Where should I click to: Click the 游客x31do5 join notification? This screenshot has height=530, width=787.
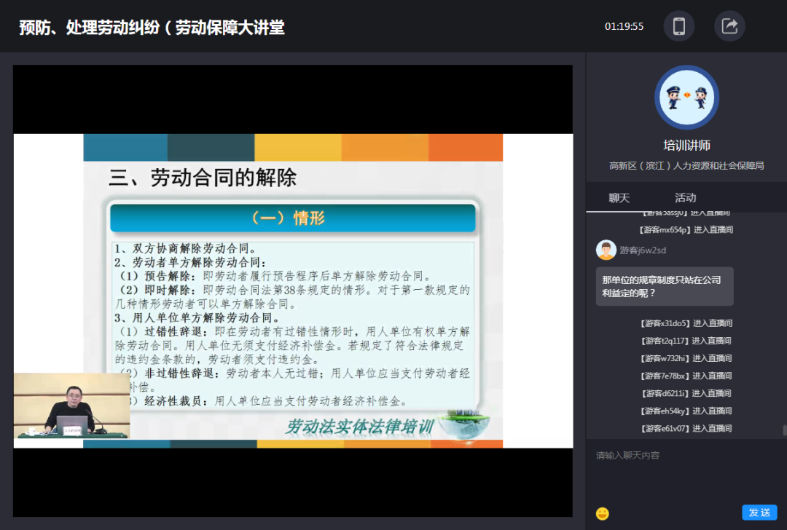click(686, 323)
